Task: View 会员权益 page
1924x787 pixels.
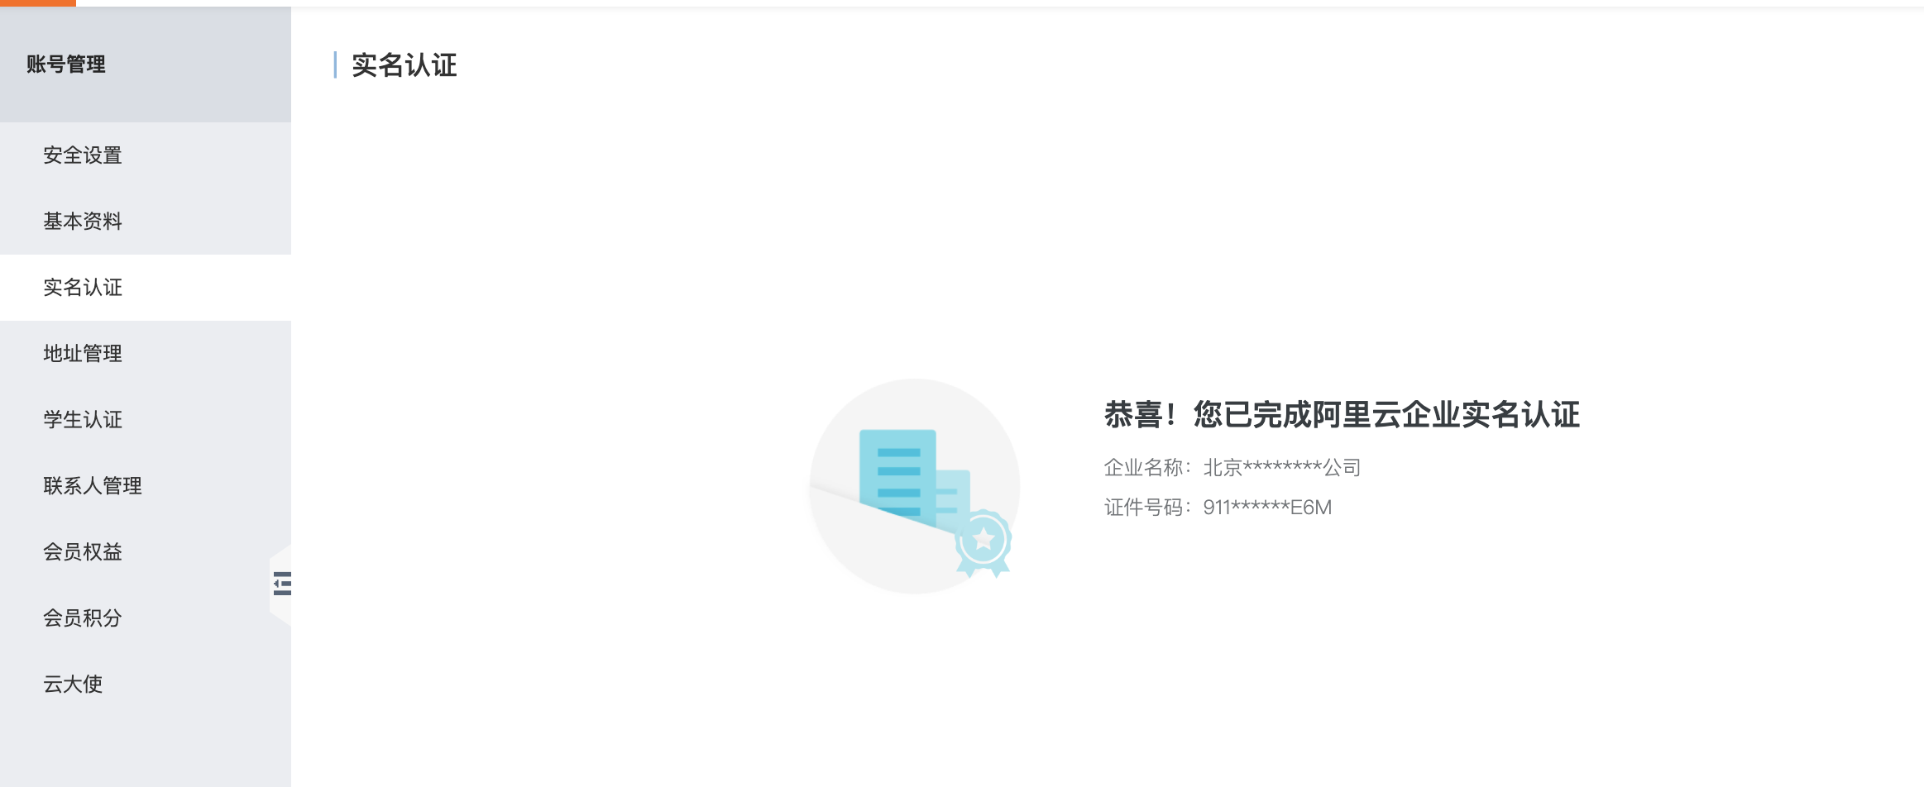Action: click(x=83, y=552)
